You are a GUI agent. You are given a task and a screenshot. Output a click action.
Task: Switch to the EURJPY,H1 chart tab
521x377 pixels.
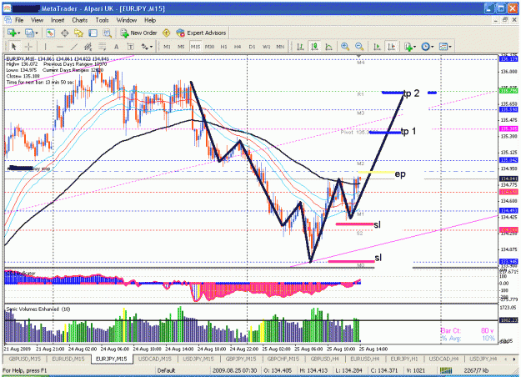(404, 359)
